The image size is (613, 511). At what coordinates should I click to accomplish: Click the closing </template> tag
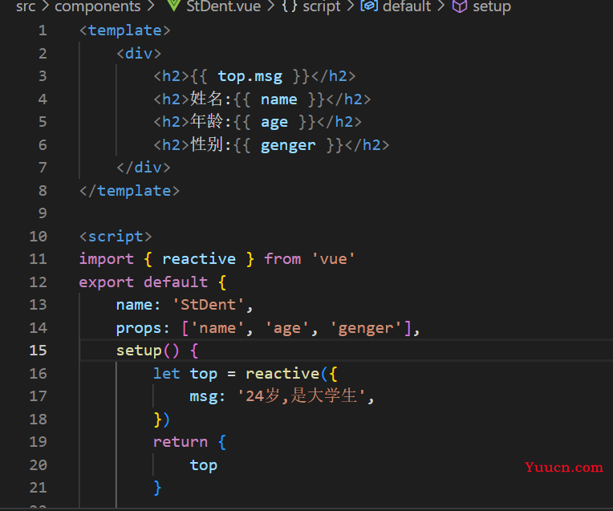tap(129, 190)
